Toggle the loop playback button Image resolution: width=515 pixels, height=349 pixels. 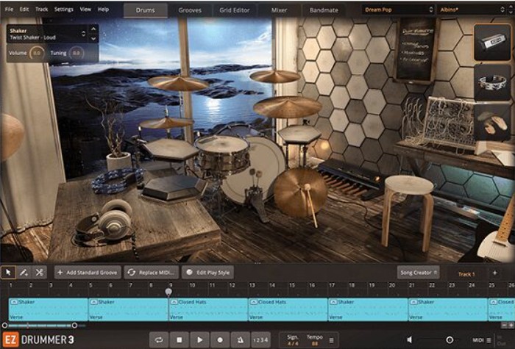159,339
